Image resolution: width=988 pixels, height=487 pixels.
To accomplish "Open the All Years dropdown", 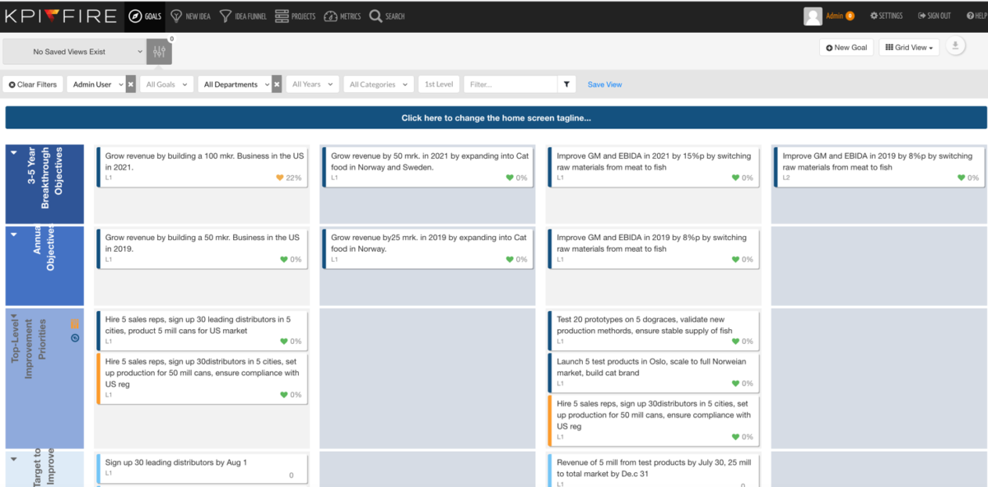I will 313,84.
